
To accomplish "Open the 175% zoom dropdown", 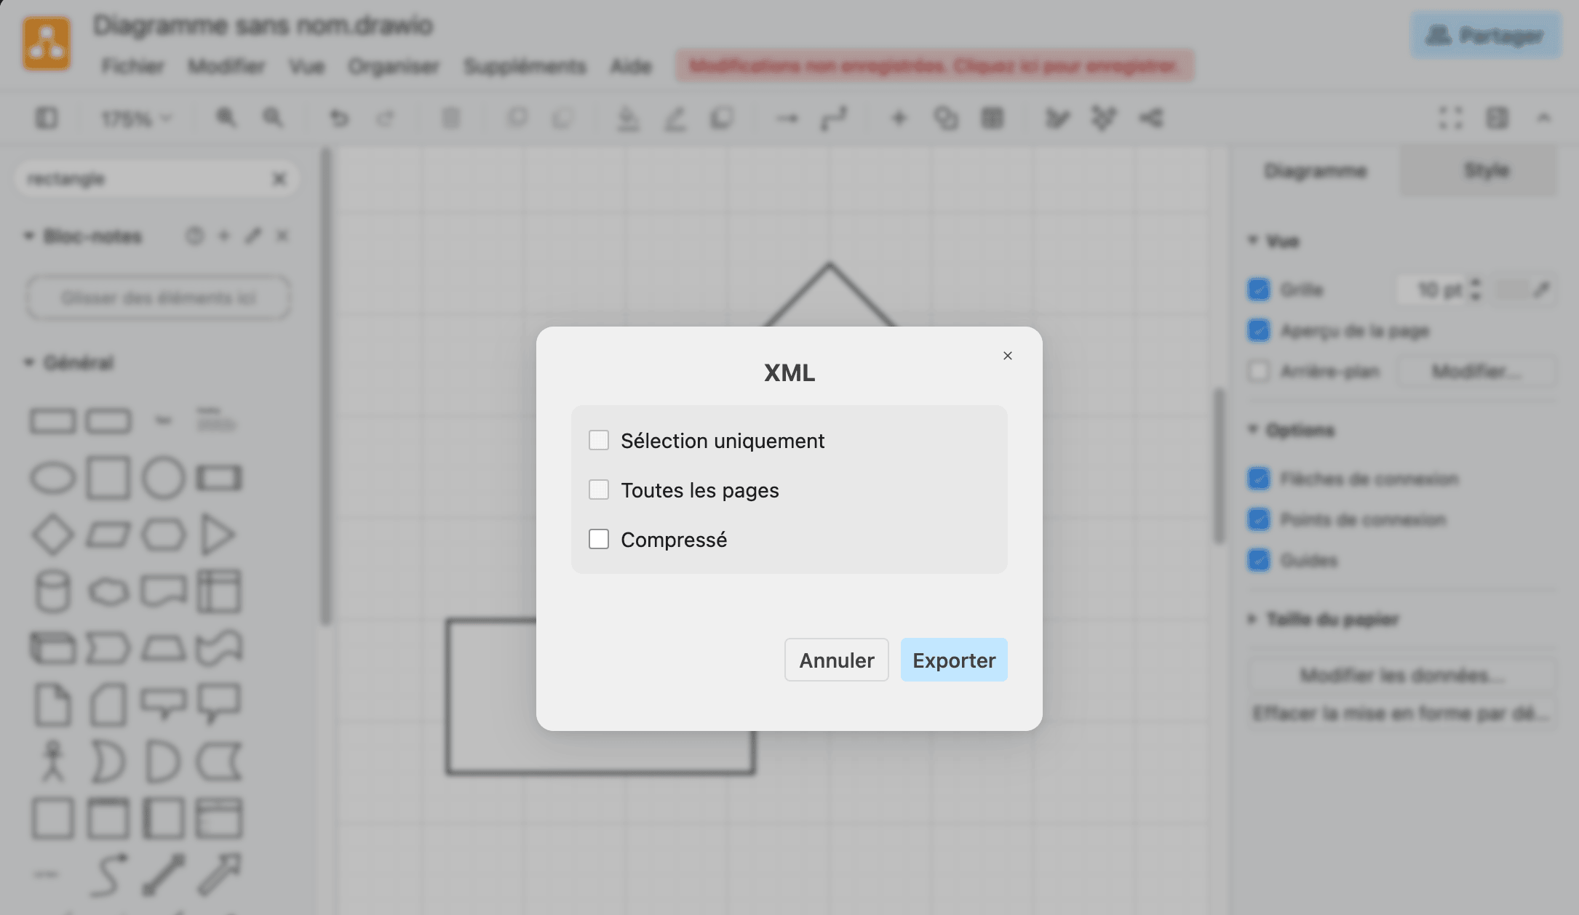I will pos(136,118).
